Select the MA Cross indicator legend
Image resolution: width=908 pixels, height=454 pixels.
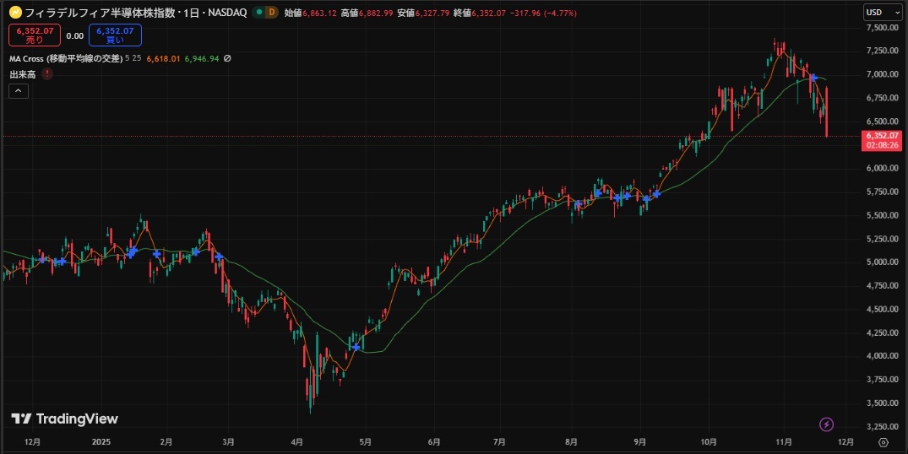tap(65, 58)
